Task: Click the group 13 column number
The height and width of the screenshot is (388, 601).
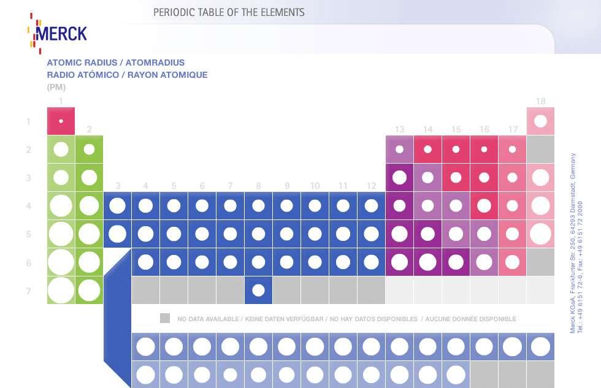Action: [x=399, y=129]
